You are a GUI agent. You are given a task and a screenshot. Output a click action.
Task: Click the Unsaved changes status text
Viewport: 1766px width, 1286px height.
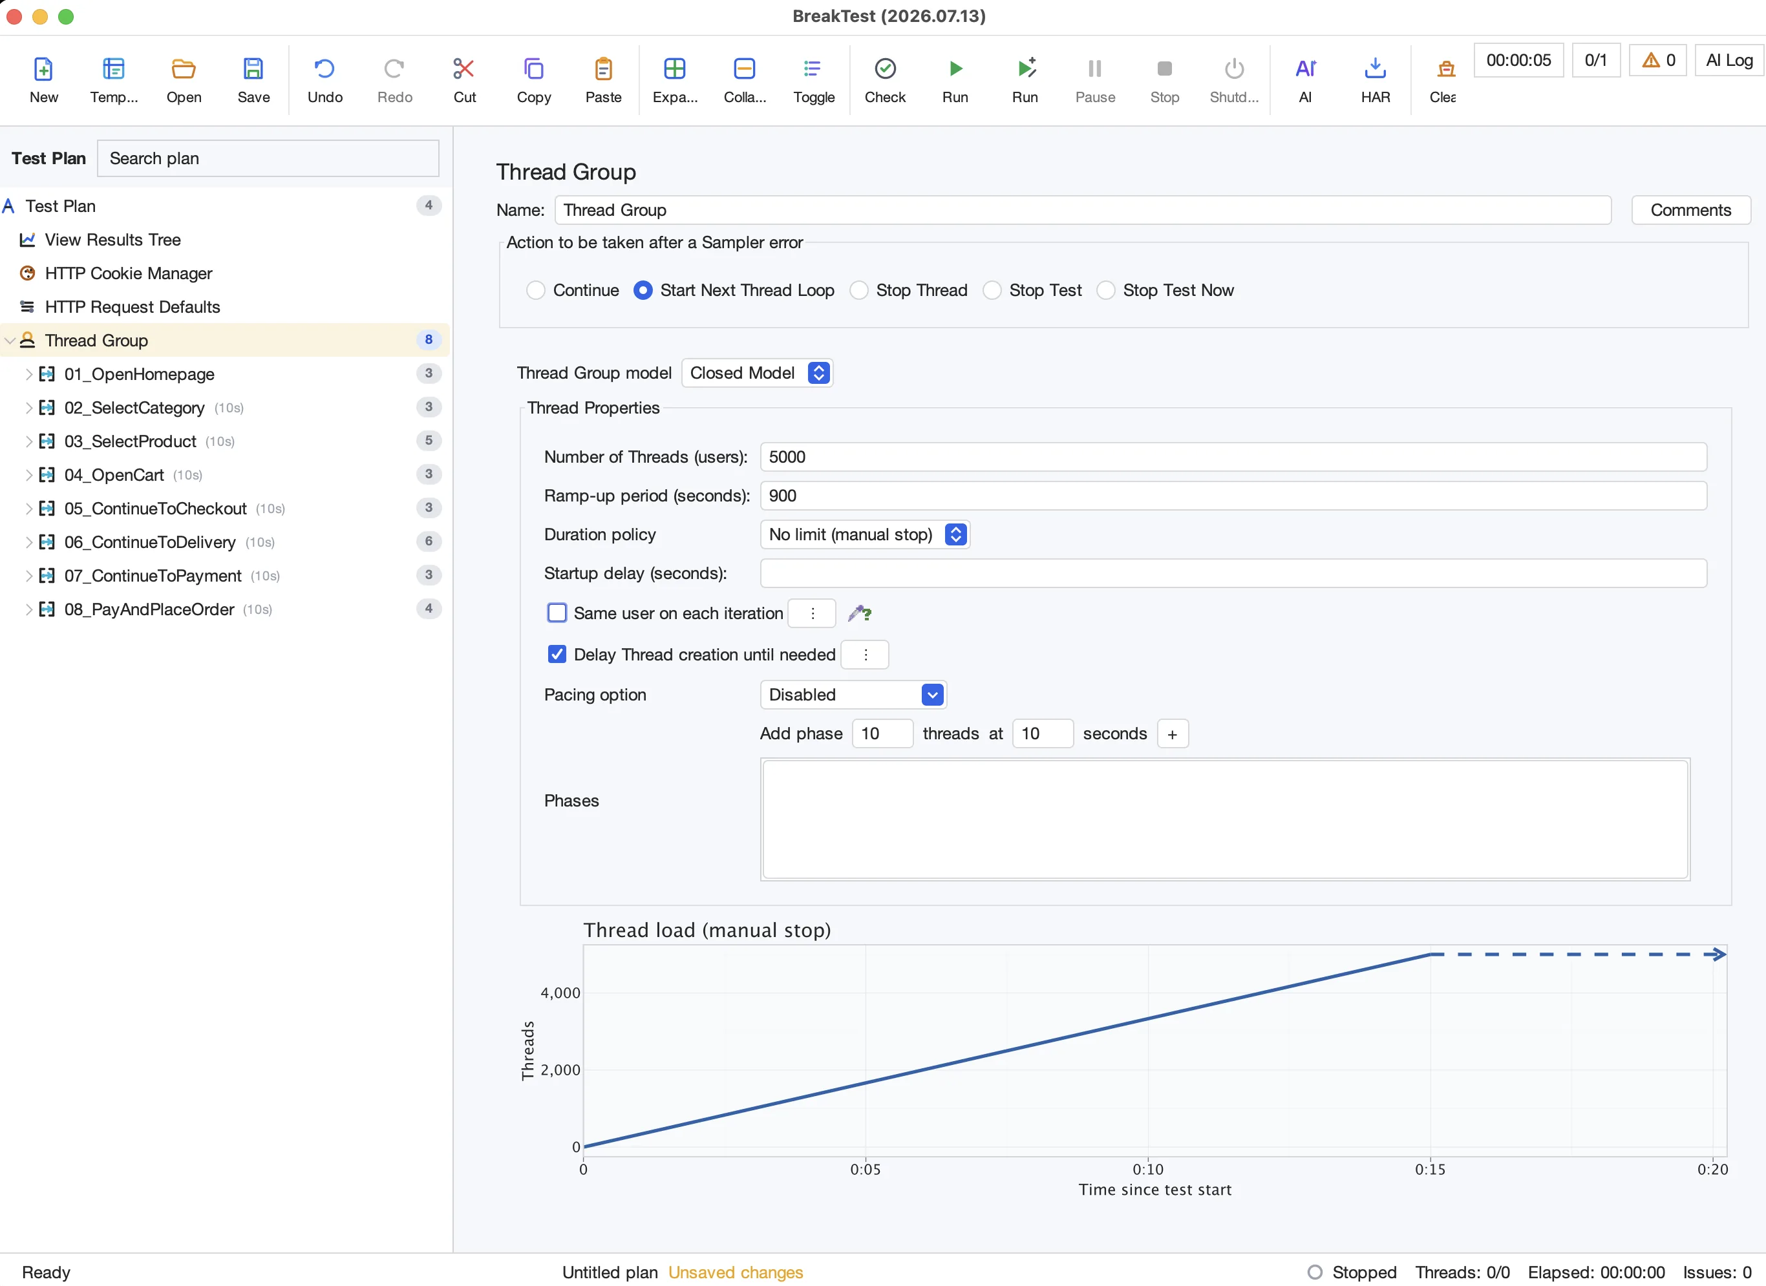735,1272
